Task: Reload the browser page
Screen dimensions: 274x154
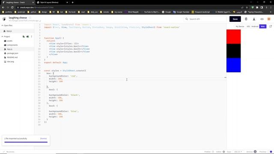Action: pos(12,8)
